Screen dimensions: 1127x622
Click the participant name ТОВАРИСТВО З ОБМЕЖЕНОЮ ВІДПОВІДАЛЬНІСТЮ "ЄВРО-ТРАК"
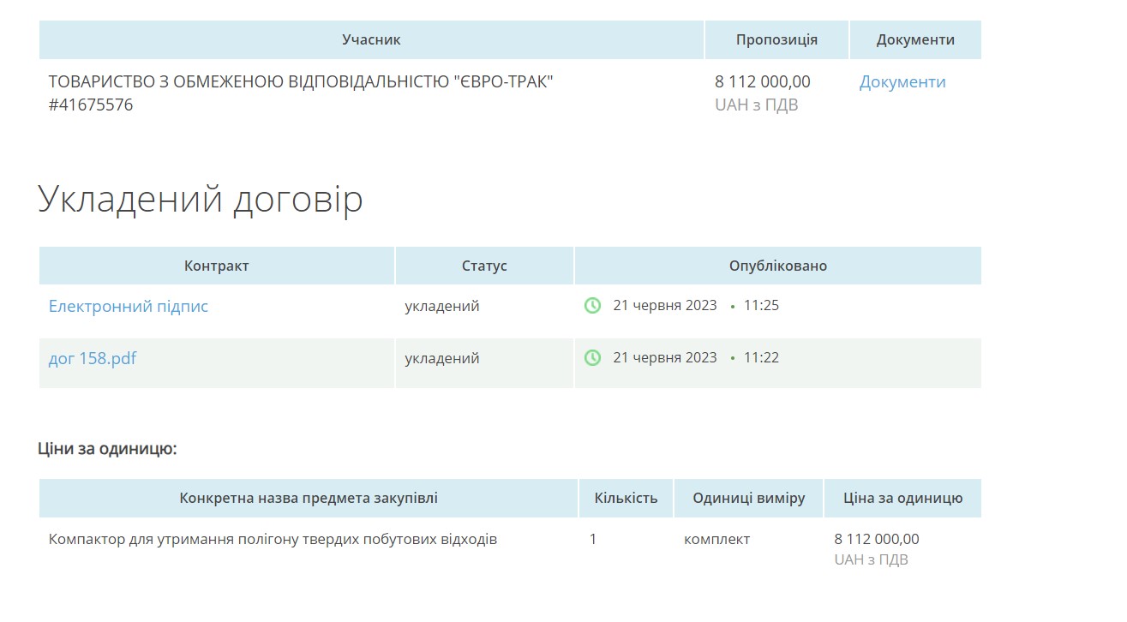301,82
